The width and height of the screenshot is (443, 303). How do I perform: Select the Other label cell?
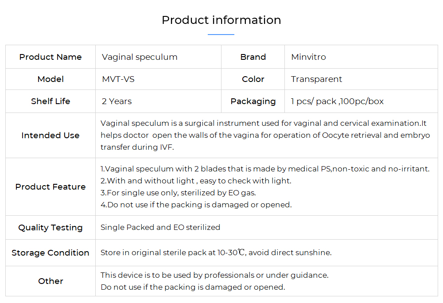coord(51,281)
